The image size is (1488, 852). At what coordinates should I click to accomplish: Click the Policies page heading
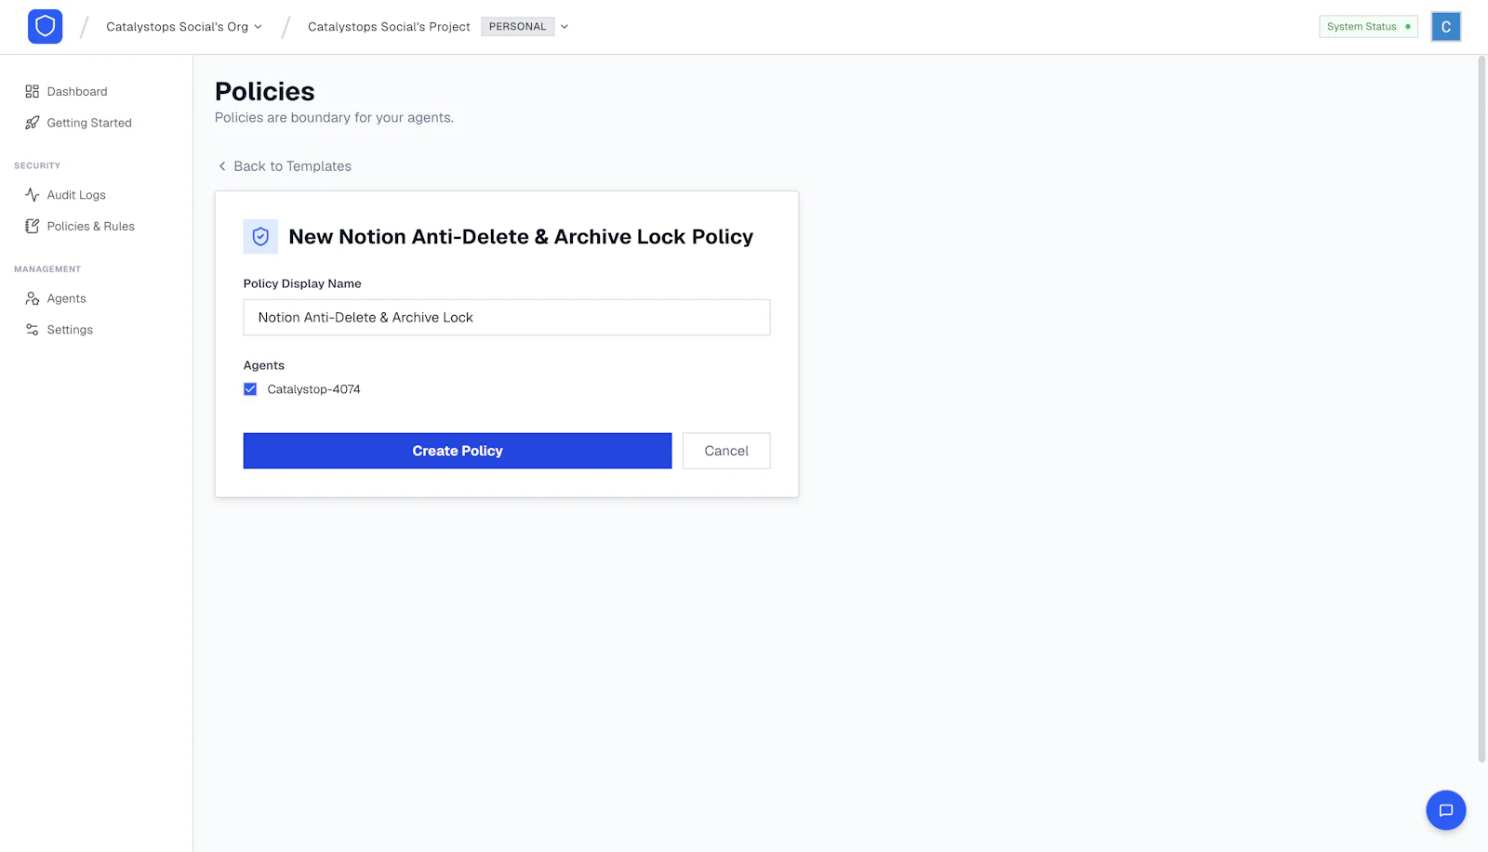click(x=265, y=91)
